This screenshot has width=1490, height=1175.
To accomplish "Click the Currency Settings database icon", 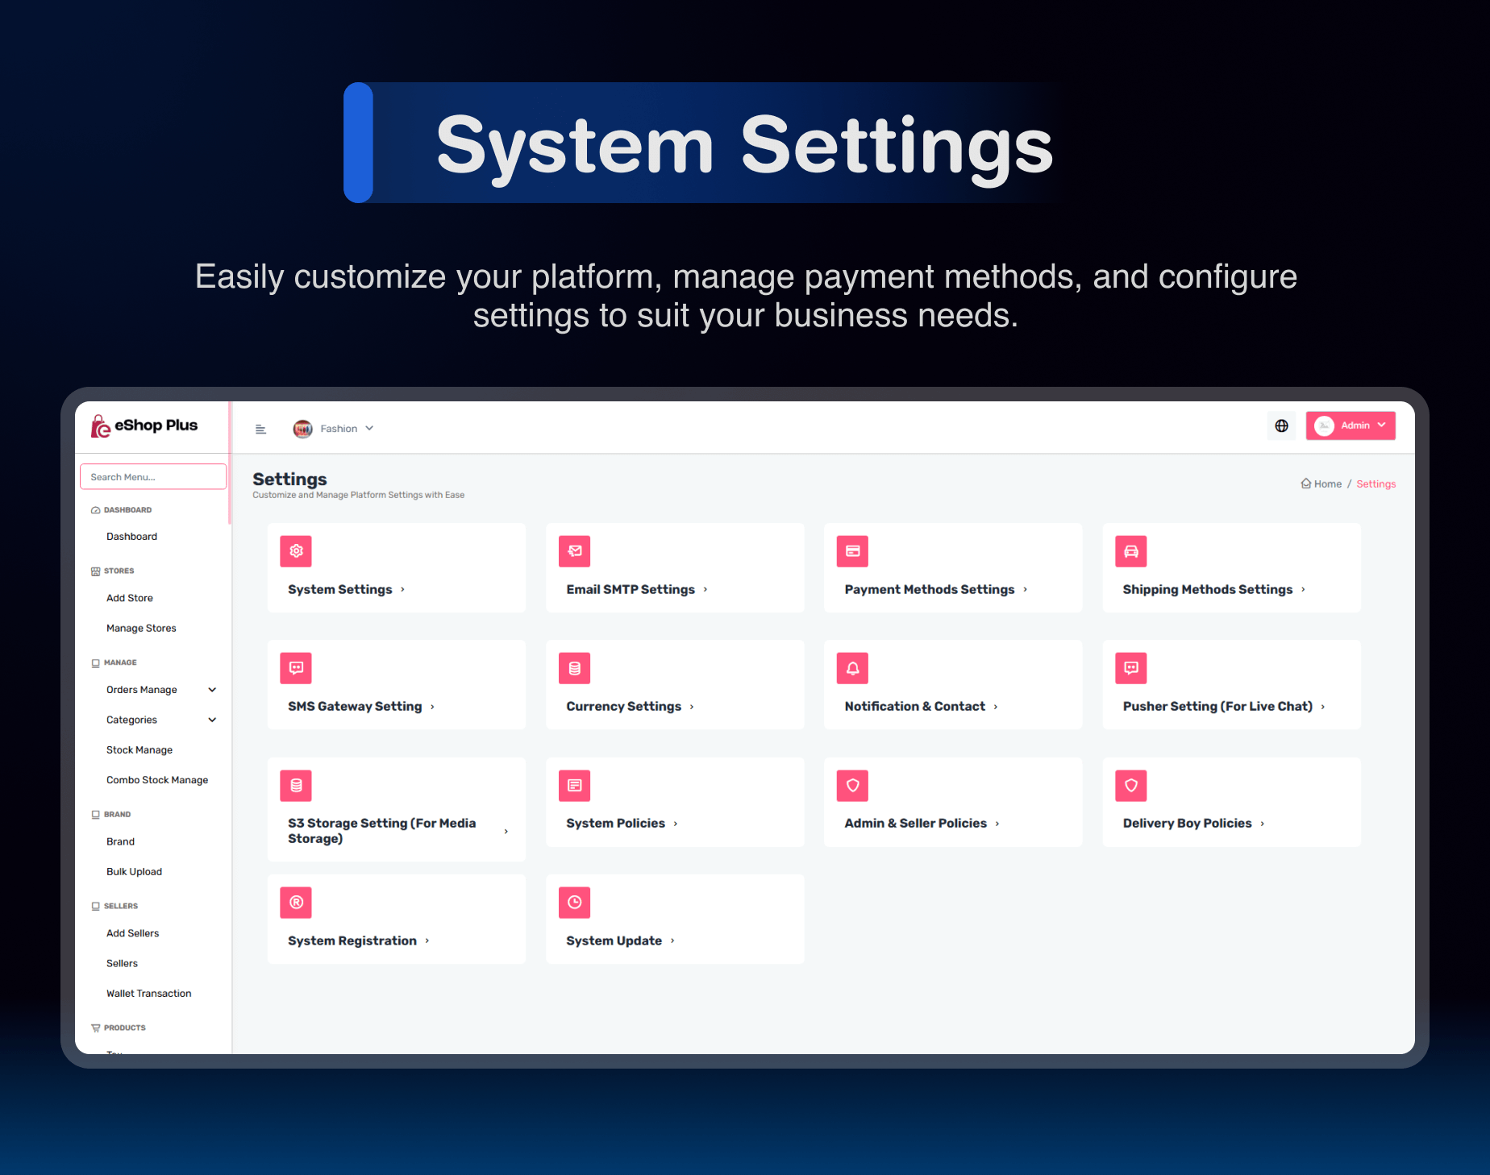I will click(574, 668).
